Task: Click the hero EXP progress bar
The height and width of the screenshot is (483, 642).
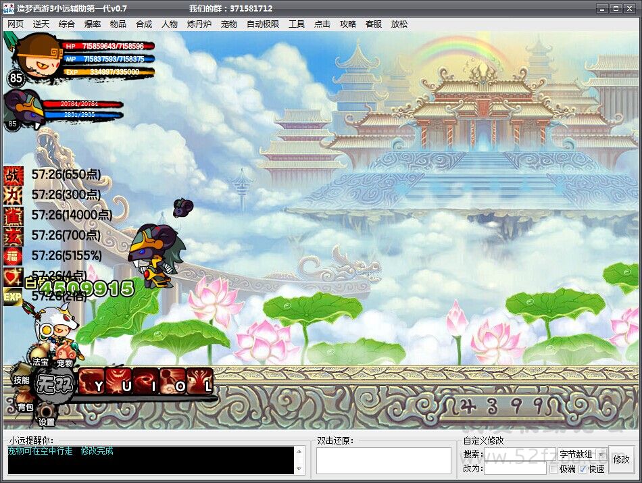Action: click(x=109, y=72)
